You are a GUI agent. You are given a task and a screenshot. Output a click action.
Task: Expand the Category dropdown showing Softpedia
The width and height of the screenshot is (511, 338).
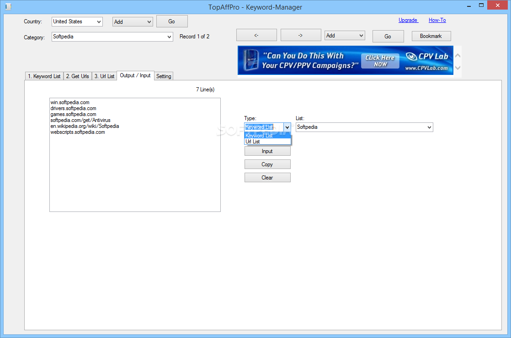[112, 37]
